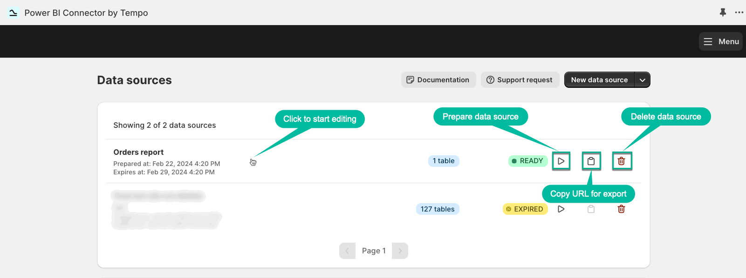This screenshot has width=746, height=278.
Task: Click the EXPIRED status badge
Action: click(x=525, y=209)
